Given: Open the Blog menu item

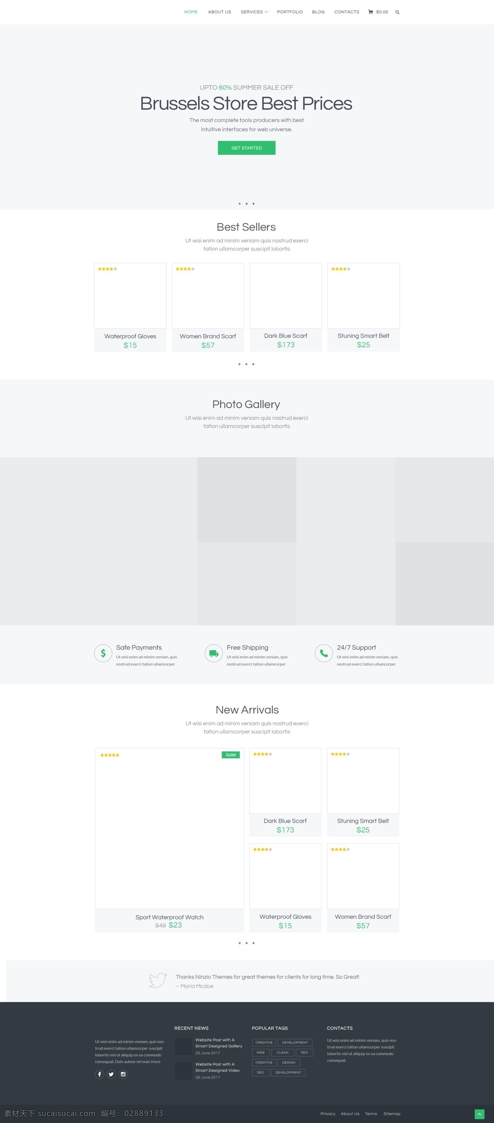Looking at the screenshot, I should click(319, 12).
